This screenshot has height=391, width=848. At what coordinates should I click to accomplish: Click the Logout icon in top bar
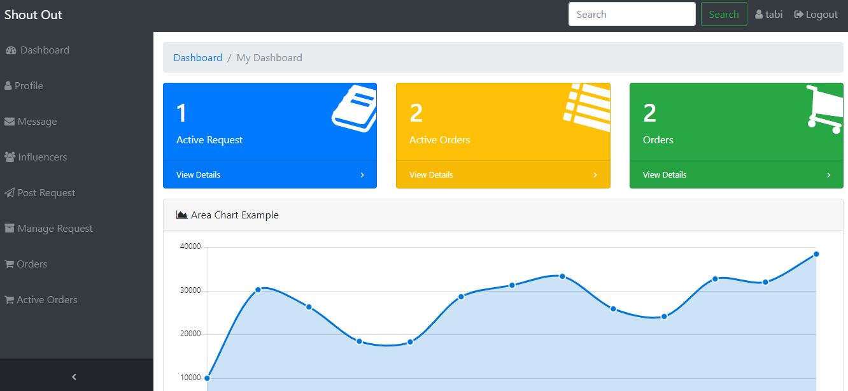[x=798, y=15]
